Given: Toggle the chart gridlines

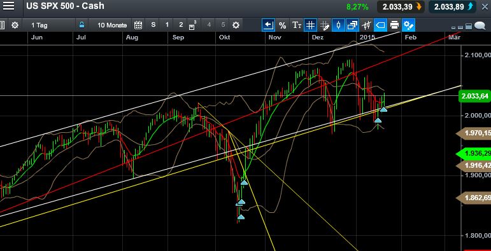Looking at the screenshot, I should coord(310,25).
